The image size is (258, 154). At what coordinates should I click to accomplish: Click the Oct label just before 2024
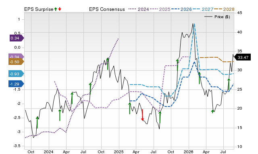[x=31, y=152]
